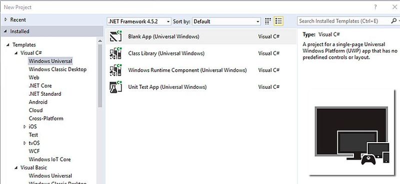Open the help question mark button

[375, 7]
